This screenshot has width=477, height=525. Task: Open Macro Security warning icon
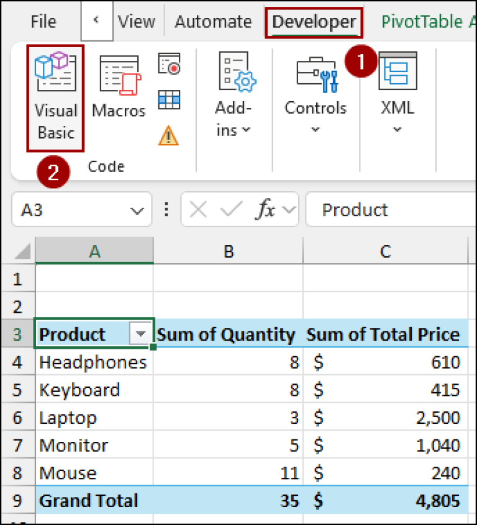(x=169, y=135)
